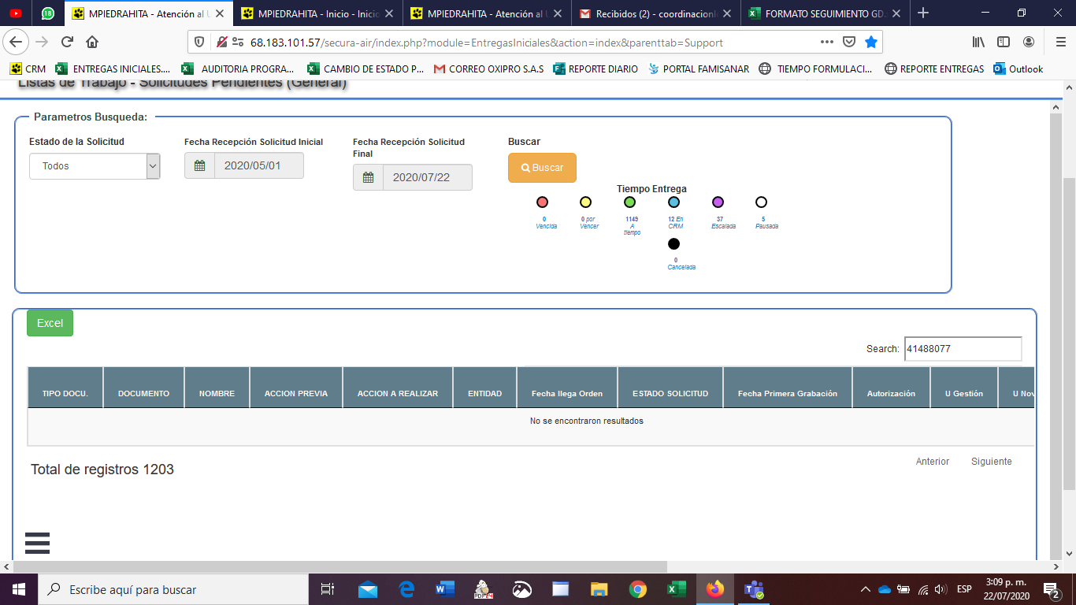Open the Firefox Library icon
This screenshot has width=1076, height=605.
(x=979, y=42)
